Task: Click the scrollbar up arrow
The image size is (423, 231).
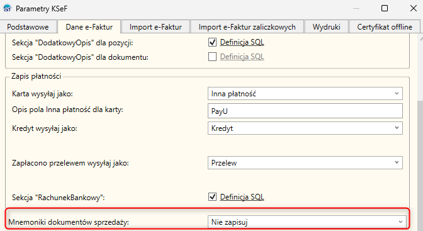Action: (x=421, y=40)
